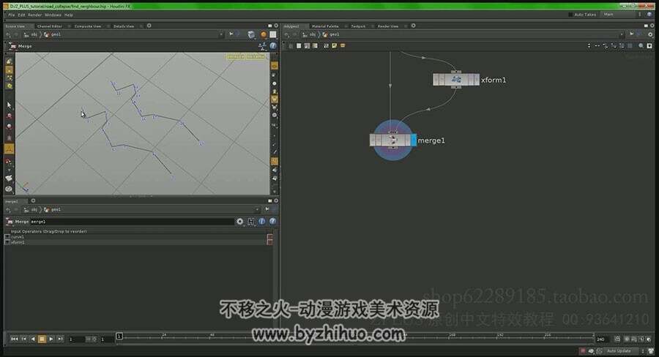Toggle white display square in scene view toolbar
The image size is (659, 357).
pos(273,34)
